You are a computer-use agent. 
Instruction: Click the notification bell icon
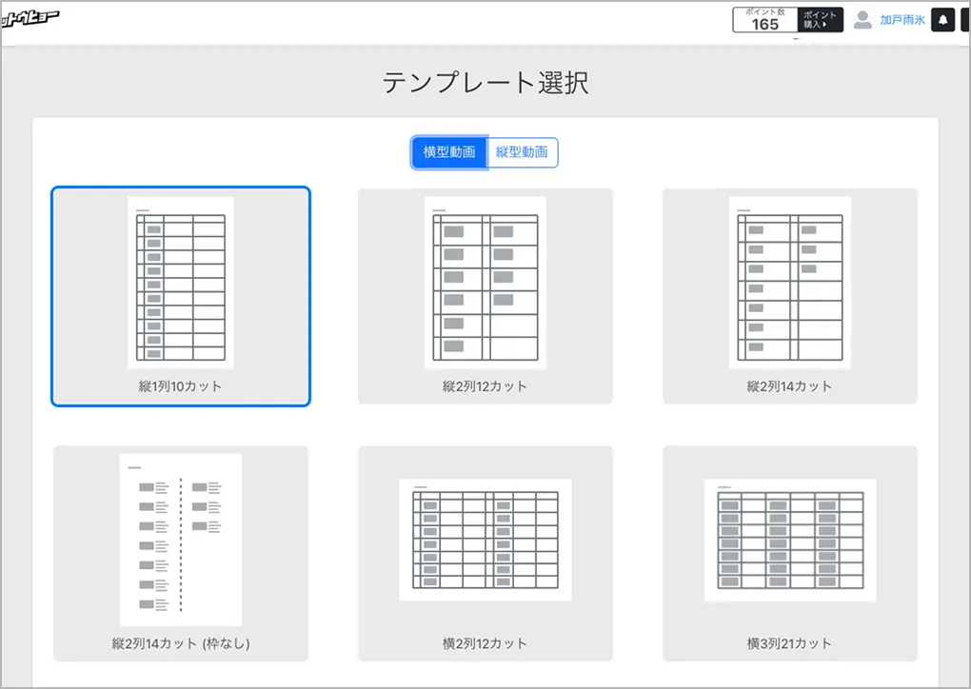tap(942, 20)
